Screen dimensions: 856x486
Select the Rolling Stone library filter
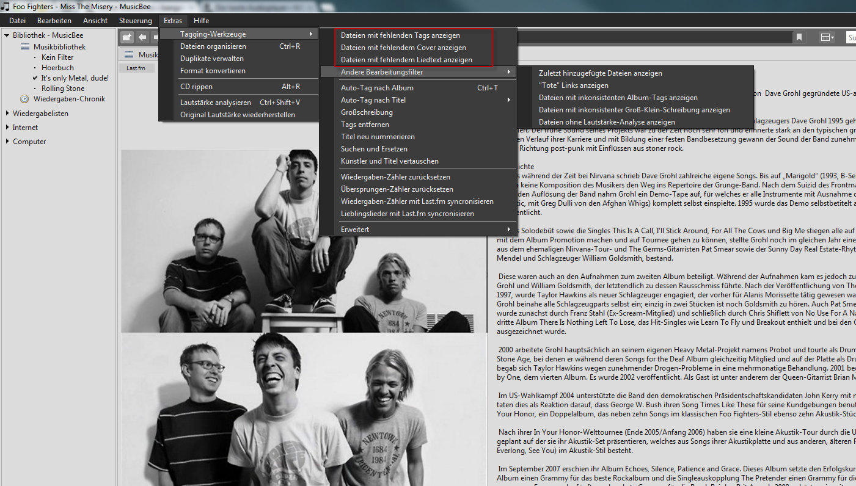tap(63, 89)
